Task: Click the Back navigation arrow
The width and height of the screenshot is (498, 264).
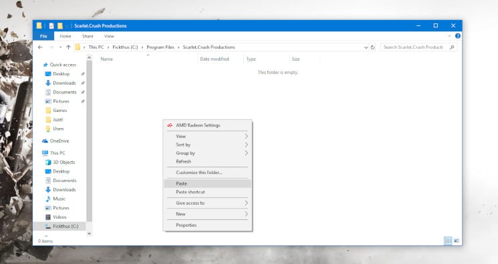Action: pyautogui.click(x=40, y=47)
